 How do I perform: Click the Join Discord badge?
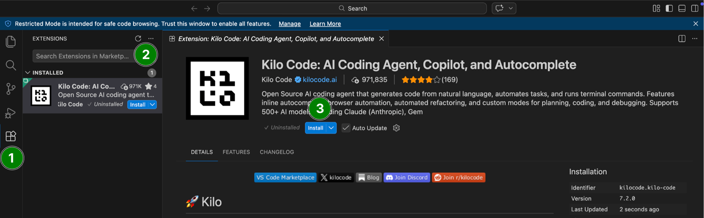tap(407, 178)
